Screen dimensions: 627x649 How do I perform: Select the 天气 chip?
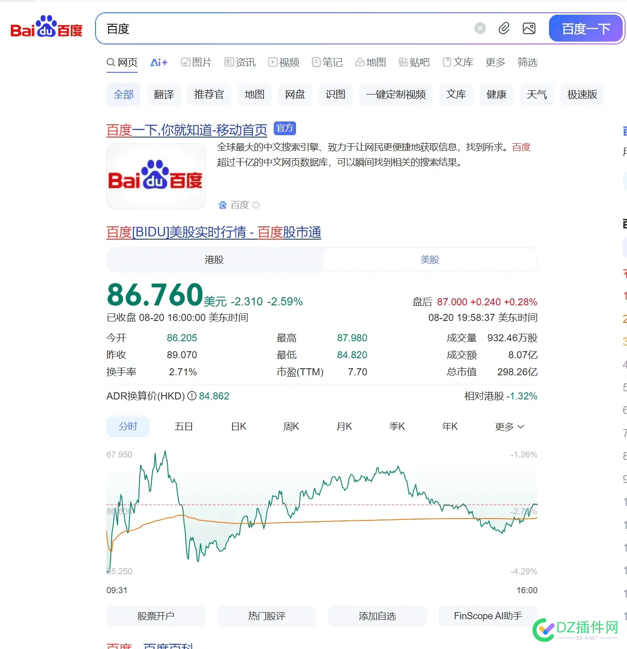[x=537, y=95]
